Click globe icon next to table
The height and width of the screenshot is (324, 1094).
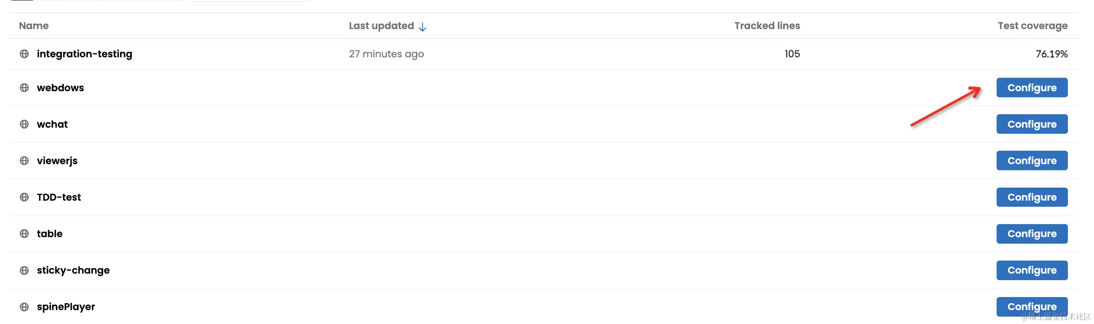pyautogui.click(x=24, y=234)
